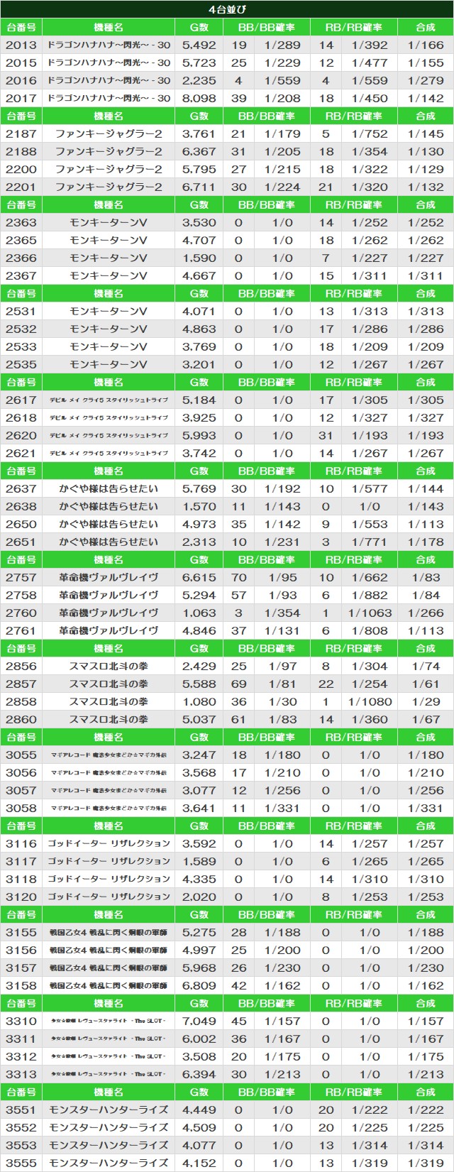The width and height of the screenshot is (454, 1172).
Task: Select '革命機ヴァルヴレイヴ' name in row 2757
Action: tap(109, 577)
